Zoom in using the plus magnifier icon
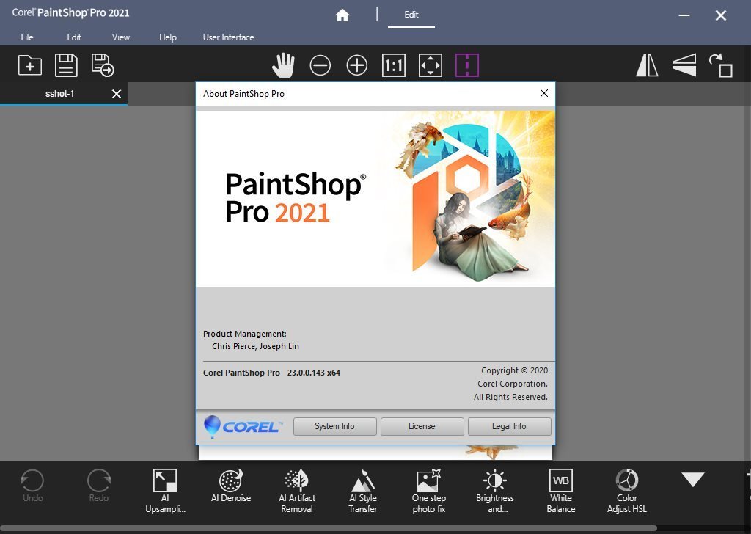The image size is (751, 534). (356, 65)
